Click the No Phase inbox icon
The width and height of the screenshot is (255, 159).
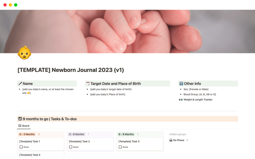click(x=171, y=140)
